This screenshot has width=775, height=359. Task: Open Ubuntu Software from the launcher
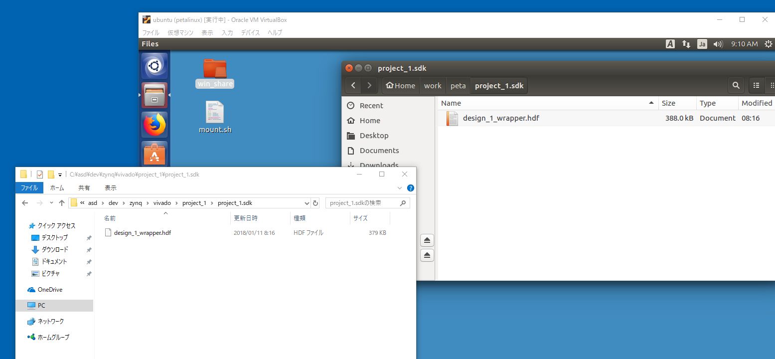[x=154, y=154]
